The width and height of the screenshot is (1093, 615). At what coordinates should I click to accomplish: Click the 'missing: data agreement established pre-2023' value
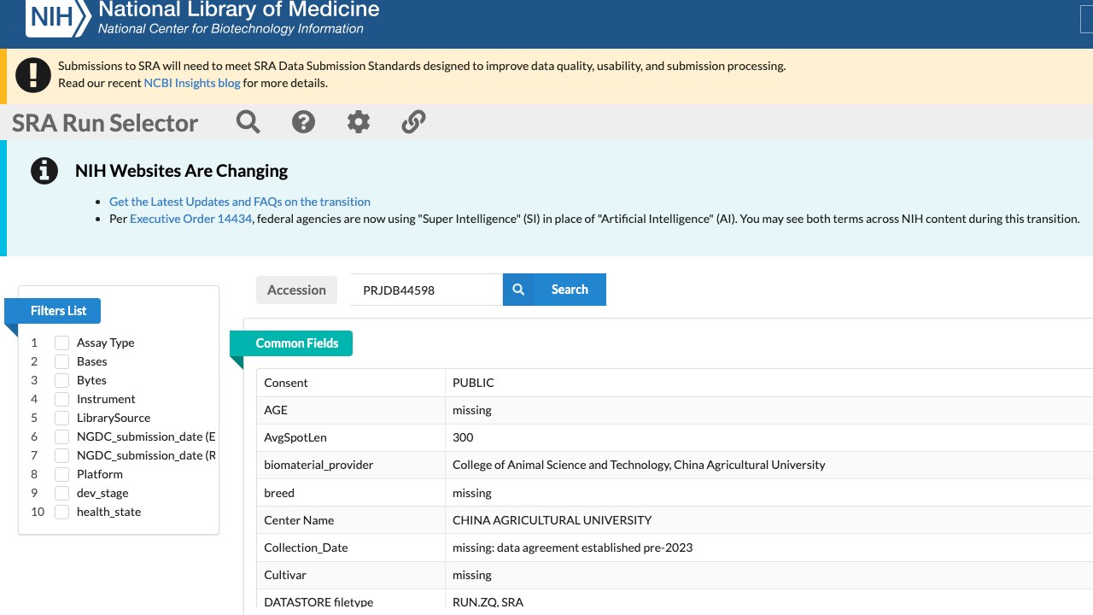[x=572, y=548]
